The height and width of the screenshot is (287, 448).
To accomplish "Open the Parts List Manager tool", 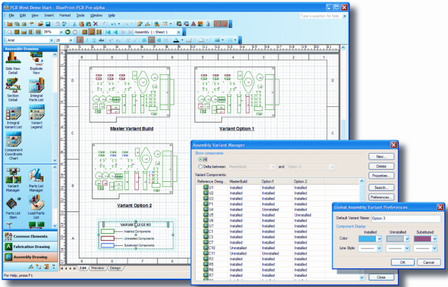I will 36,180.
